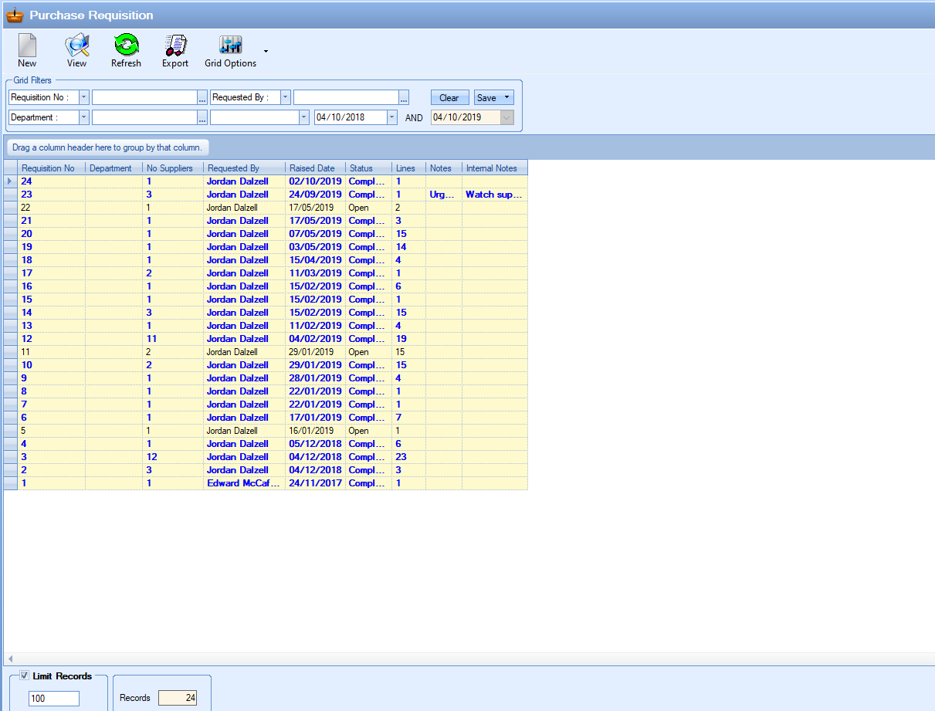Expand the Department filter dropdown
The width and height of the screenshot is (935, 711).
coord(83,118)
